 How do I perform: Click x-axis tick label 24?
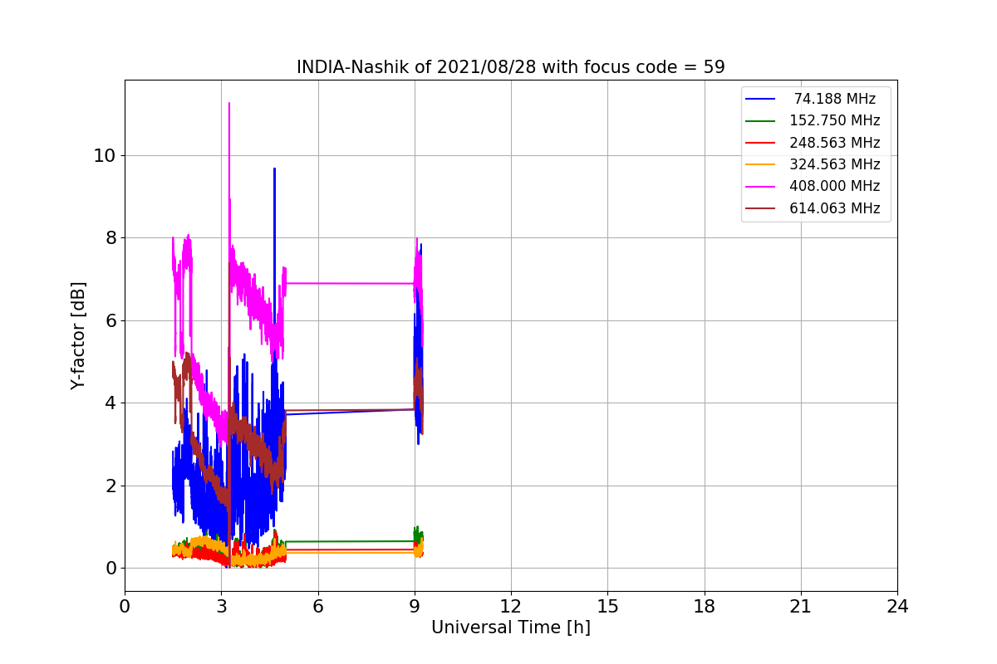click(x=897, y=607)
